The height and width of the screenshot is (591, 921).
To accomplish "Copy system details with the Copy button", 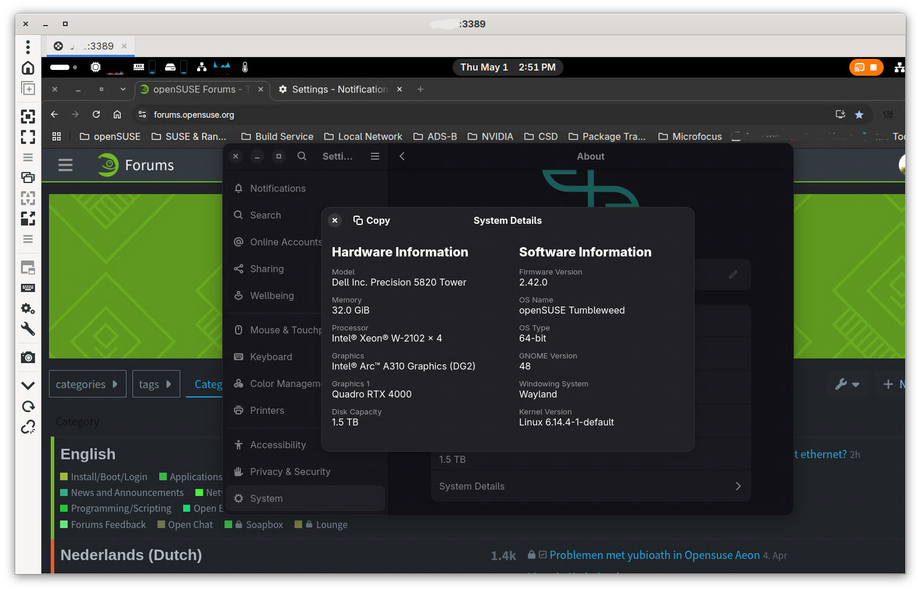I will (372, 220).
